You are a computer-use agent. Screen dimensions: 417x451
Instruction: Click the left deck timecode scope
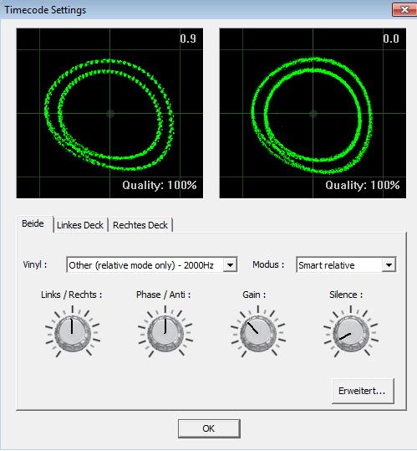[x=109, y=113]
